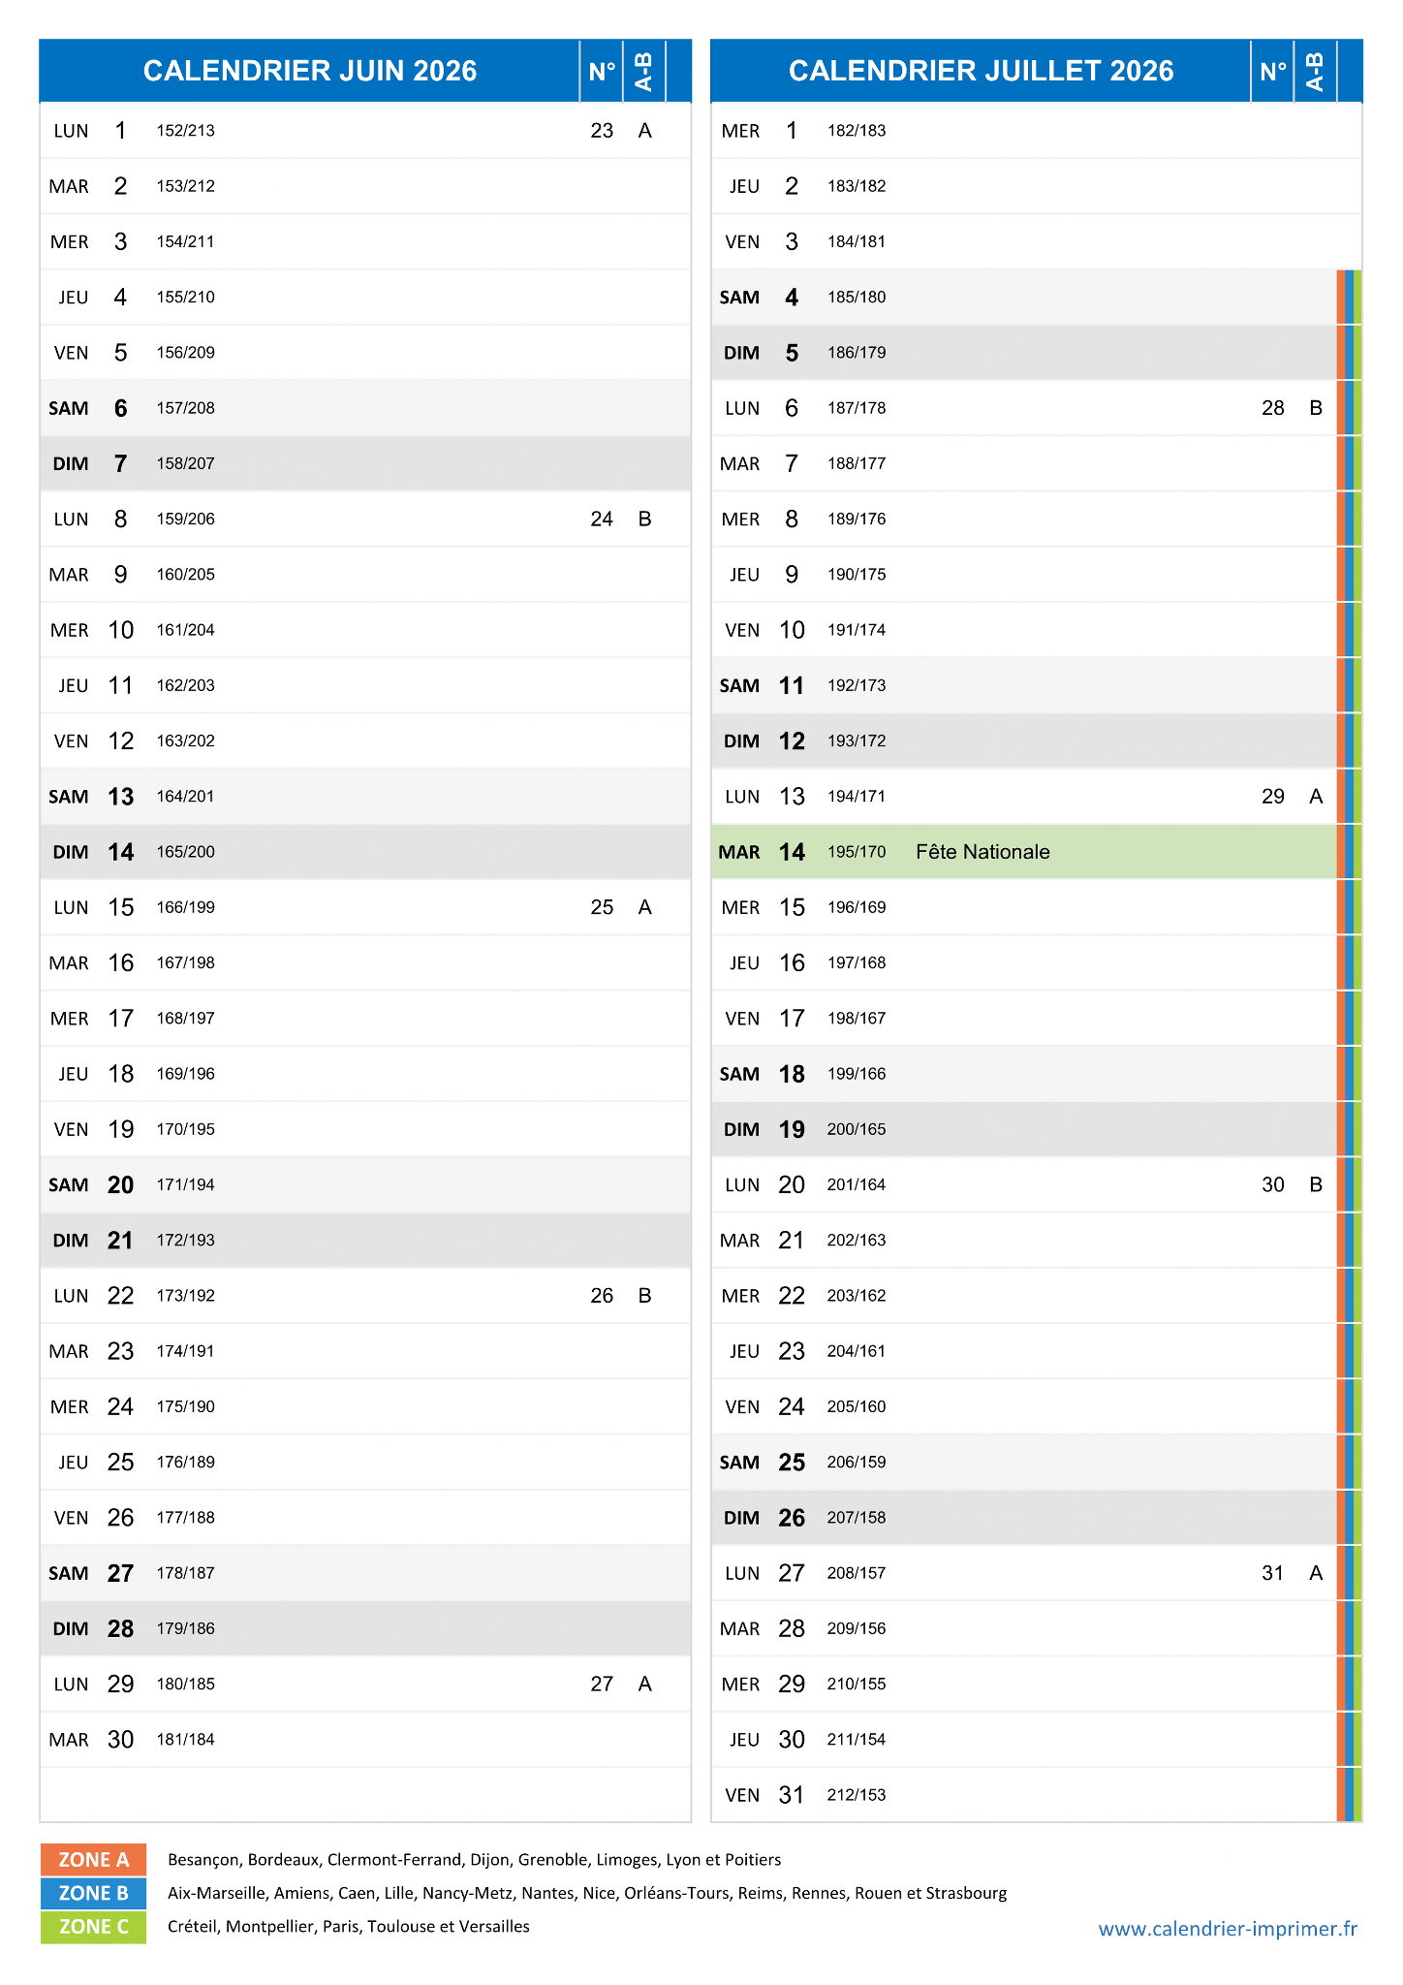Image resolution: width=1403 pixels, height=1985 pixels.
Task: Open the www.calendrier-imprimer.fr link
Action: (1228, 1929)
